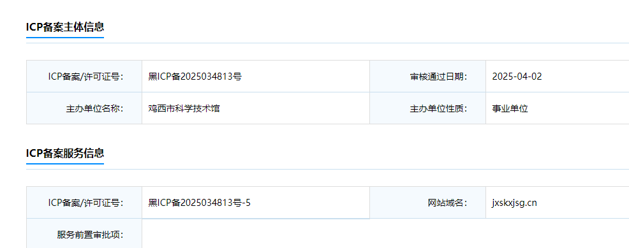Click the blue underline beneath ICP备案服务信息

(x=65, y=163)
